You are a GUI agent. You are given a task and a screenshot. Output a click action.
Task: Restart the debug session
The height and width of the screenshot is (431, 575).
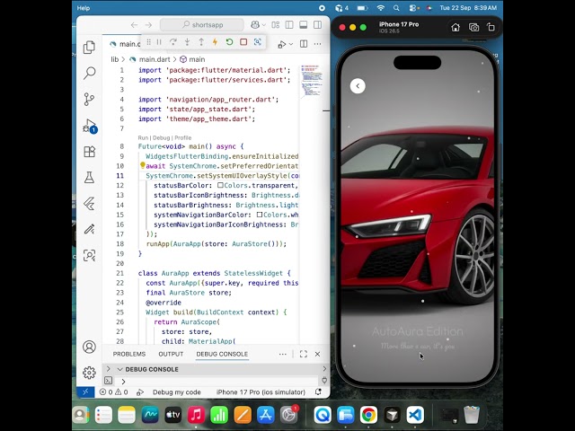229,42
